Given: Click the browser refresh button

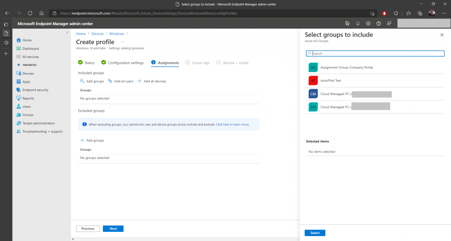Looking at the screenshot, I should 30,13.
